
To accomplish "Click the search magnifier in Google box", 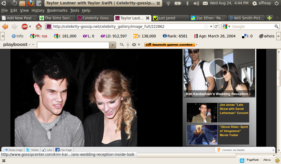I will pos(277,27).
